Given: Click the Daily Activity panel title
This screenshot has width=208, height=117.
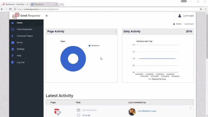Looking at the screenshot, I should point(132,31).
